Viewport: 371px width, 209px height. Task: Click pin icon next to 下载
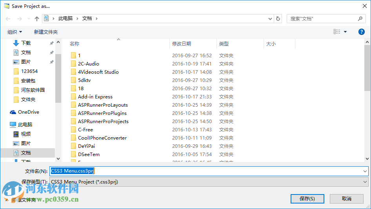(x=52, y=43)
